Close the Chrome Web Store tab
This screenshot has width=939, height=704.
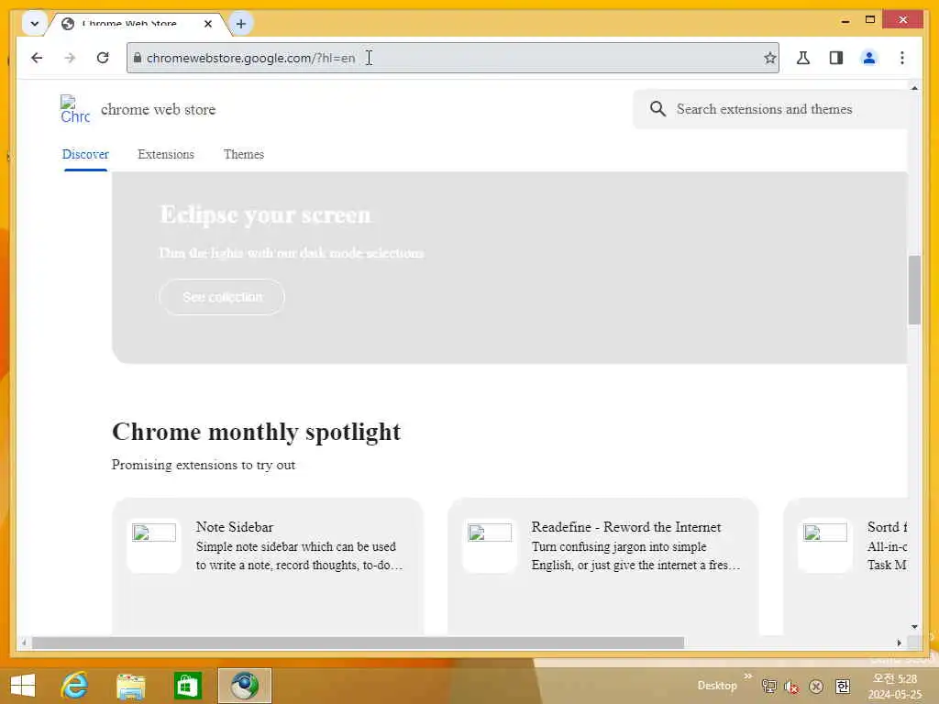click(208, 24)
